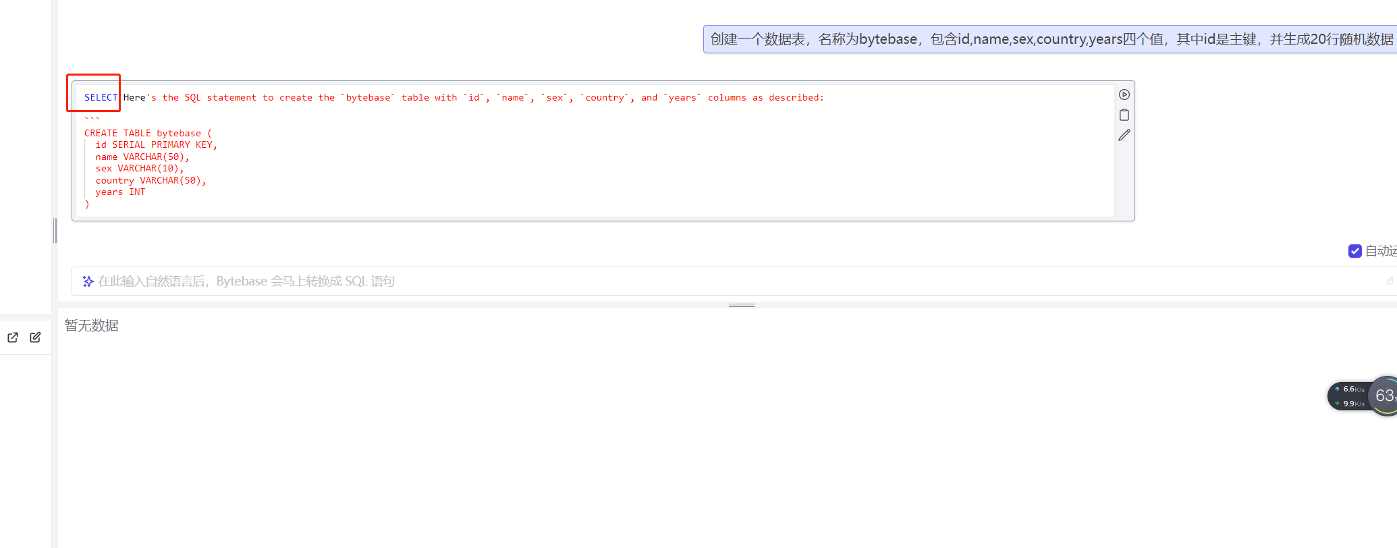Viewport: 1397px width, 548px height.
Task: Toggle the 自动运 auto-run checkbox
Action: coord(1354,251)
